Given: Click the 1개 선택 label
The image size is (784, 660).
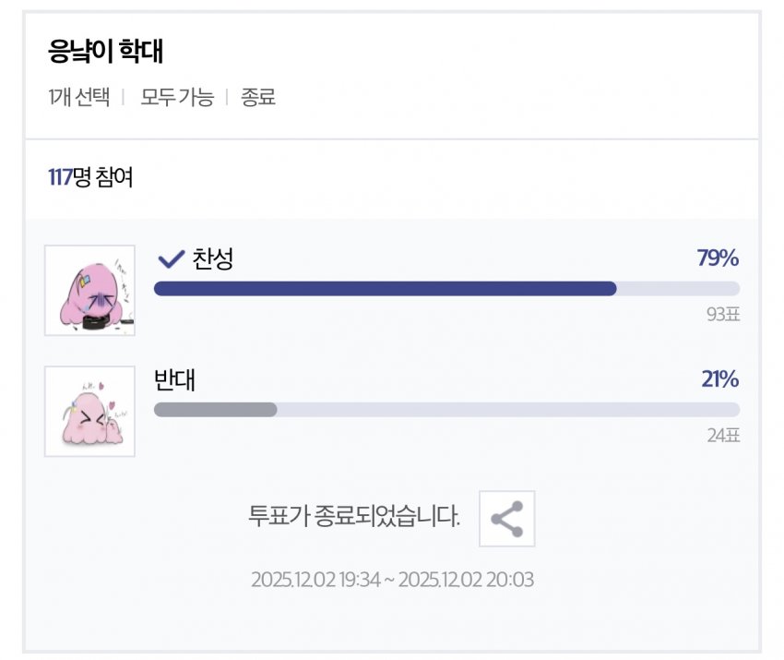Looking at the screenshot, I should (78, 97).
